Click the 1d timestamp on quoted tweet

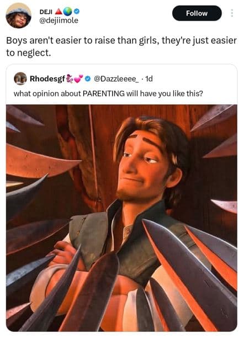(149, 78)
